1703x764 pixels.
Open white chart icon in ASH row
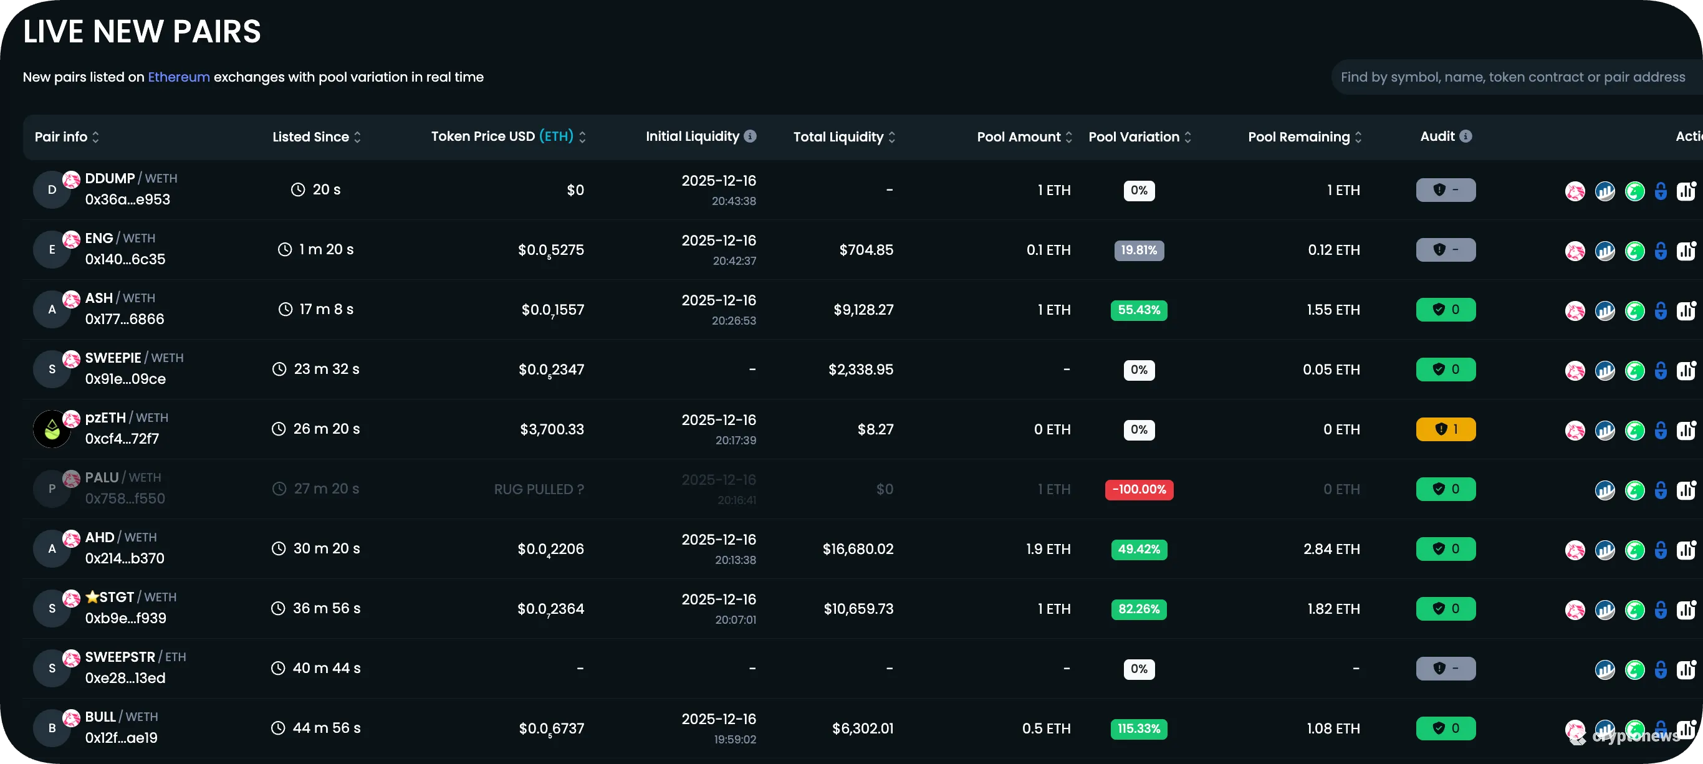[1686, 310]
